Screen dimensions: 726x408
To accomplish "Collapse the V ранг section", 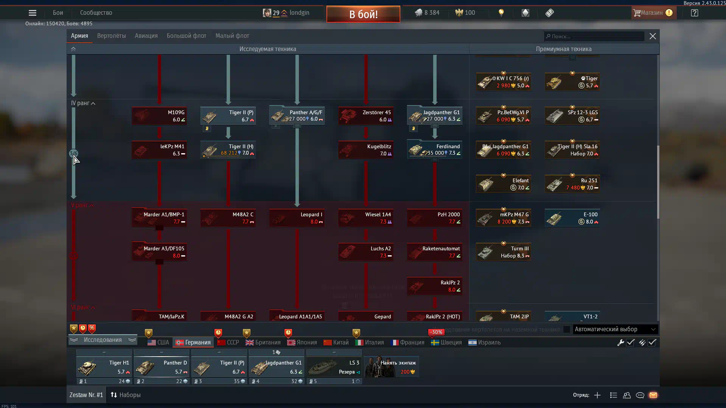I will tap(92, 205).
